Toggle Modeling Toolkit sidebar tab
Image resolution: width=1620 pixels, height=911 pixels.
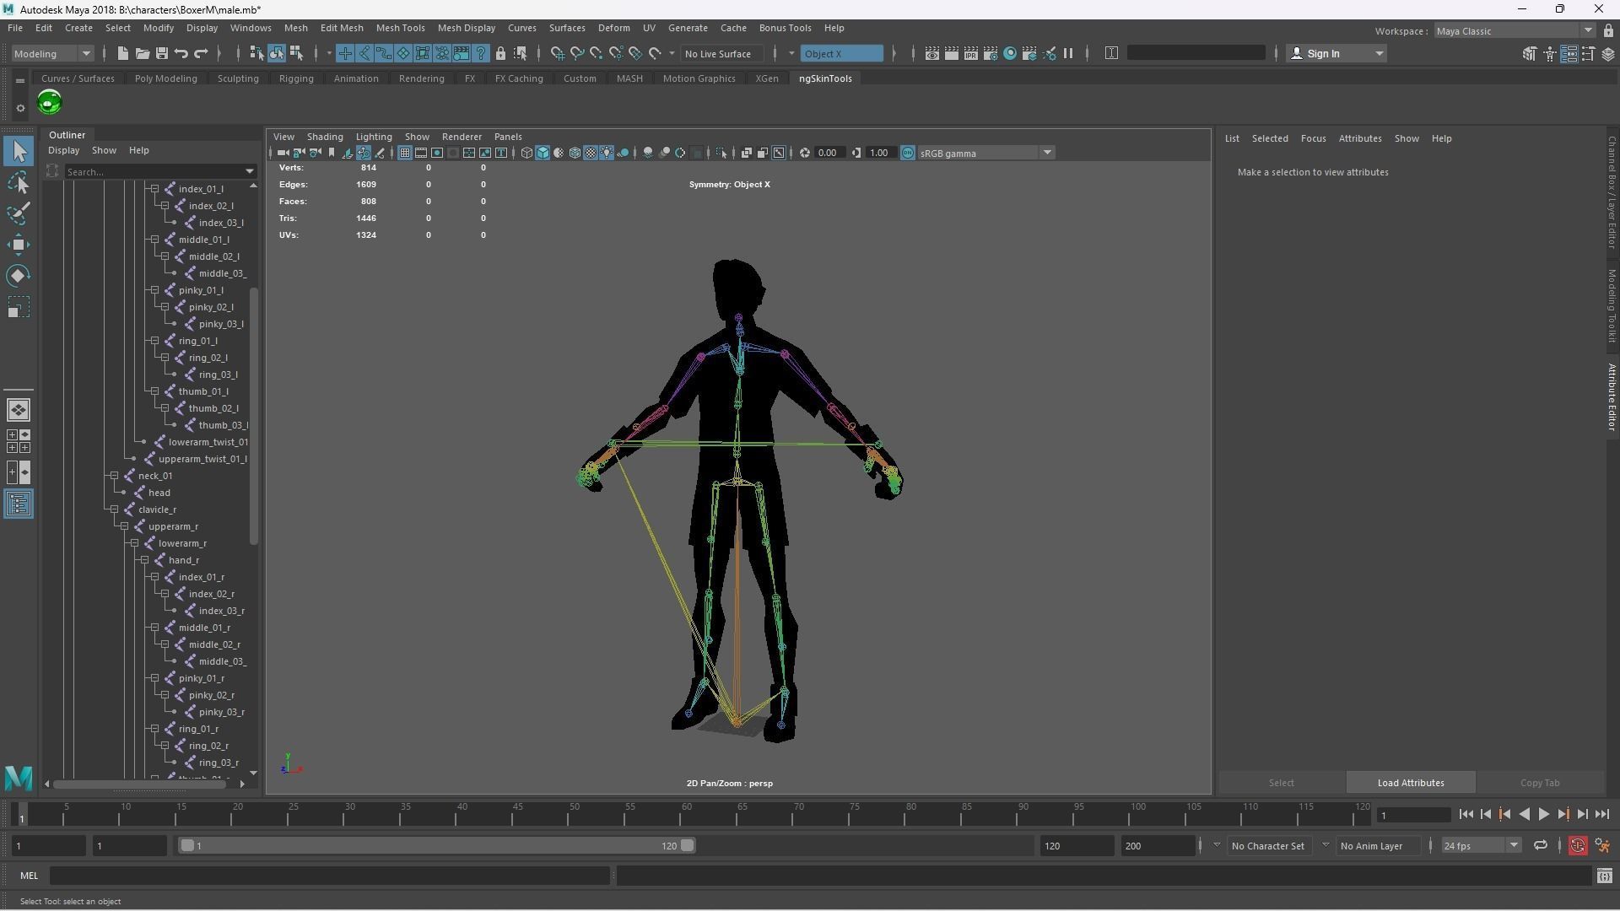click(1611, 305)
